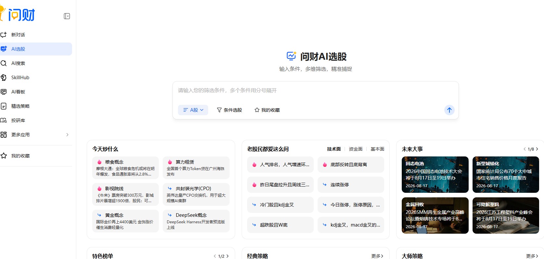Viewport: 544px width, 259px height.
Task: Expand the 更多应用 submenu arrow
Action: click(x=67, y=135)
